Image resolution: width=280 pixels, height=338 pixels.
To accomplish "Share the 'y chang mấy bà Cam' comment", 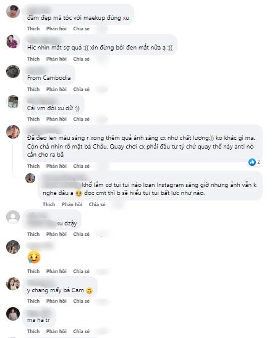I will (82, 301).
